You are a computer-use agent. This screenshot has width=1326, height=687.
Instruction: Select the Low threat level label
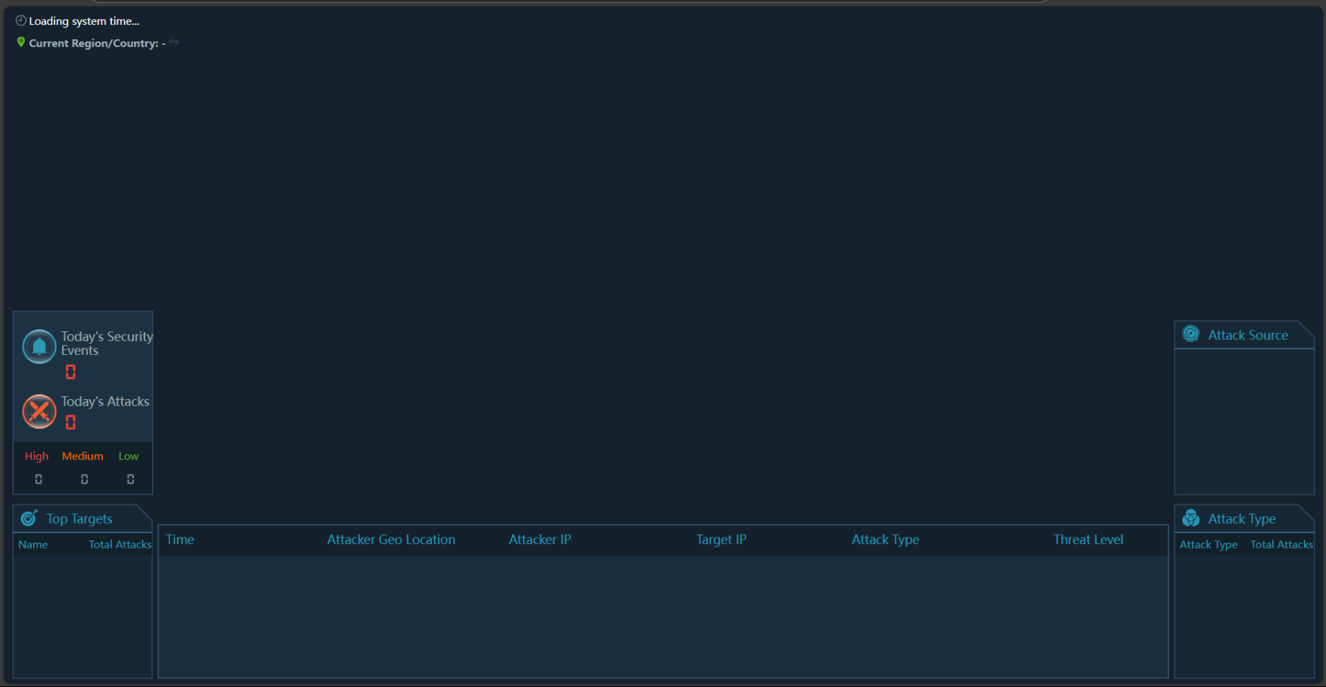pyautogui.click(x=128, y=457)
